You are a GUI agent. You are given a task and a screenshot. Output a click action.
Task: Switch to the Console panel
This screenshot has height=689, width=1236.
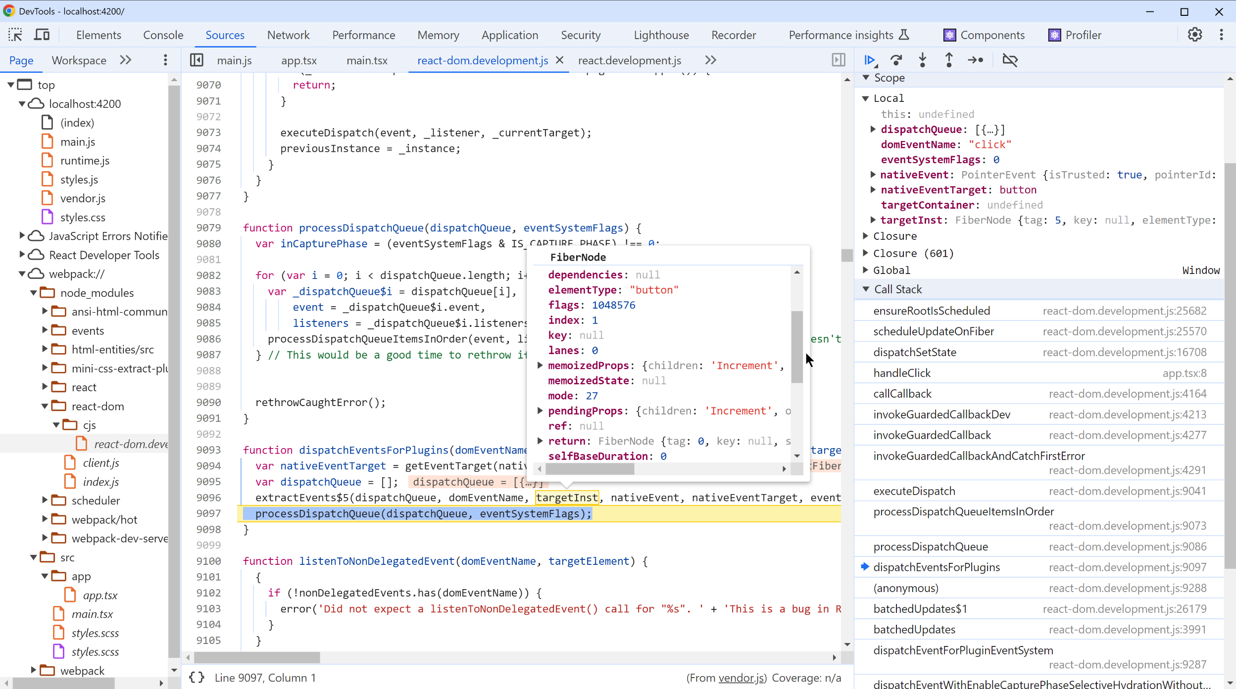[x=163, y=35]
